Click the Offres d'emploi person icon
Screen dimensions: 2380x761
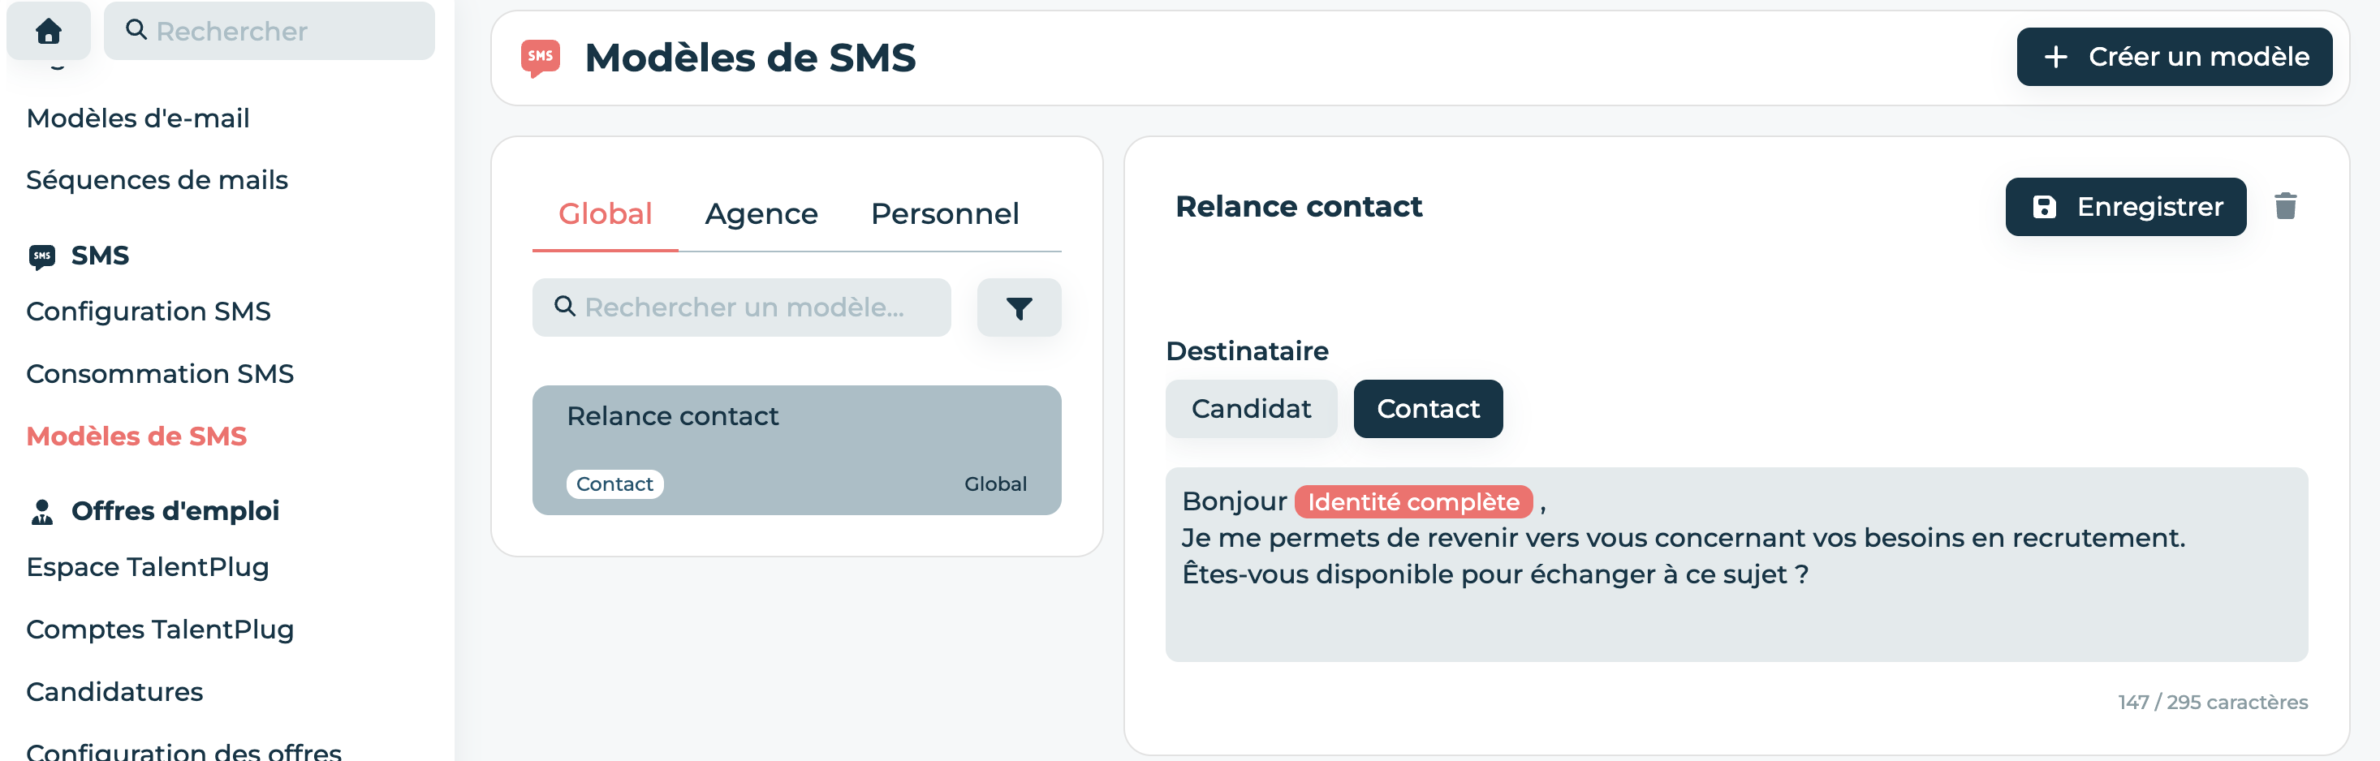coord(41,512)
